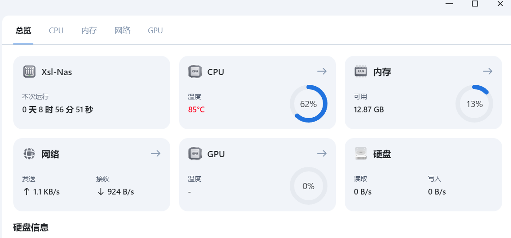Switch to the CPU tab
Screen dimensions: 511x238
point(56,31)
